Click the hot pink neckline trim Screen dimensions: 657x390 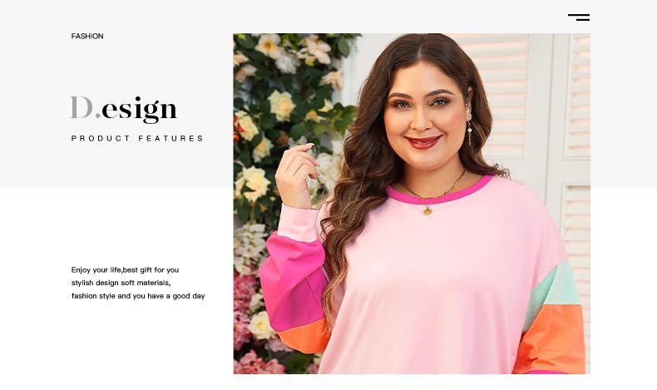pyautogui.click(x=439, y=194)
